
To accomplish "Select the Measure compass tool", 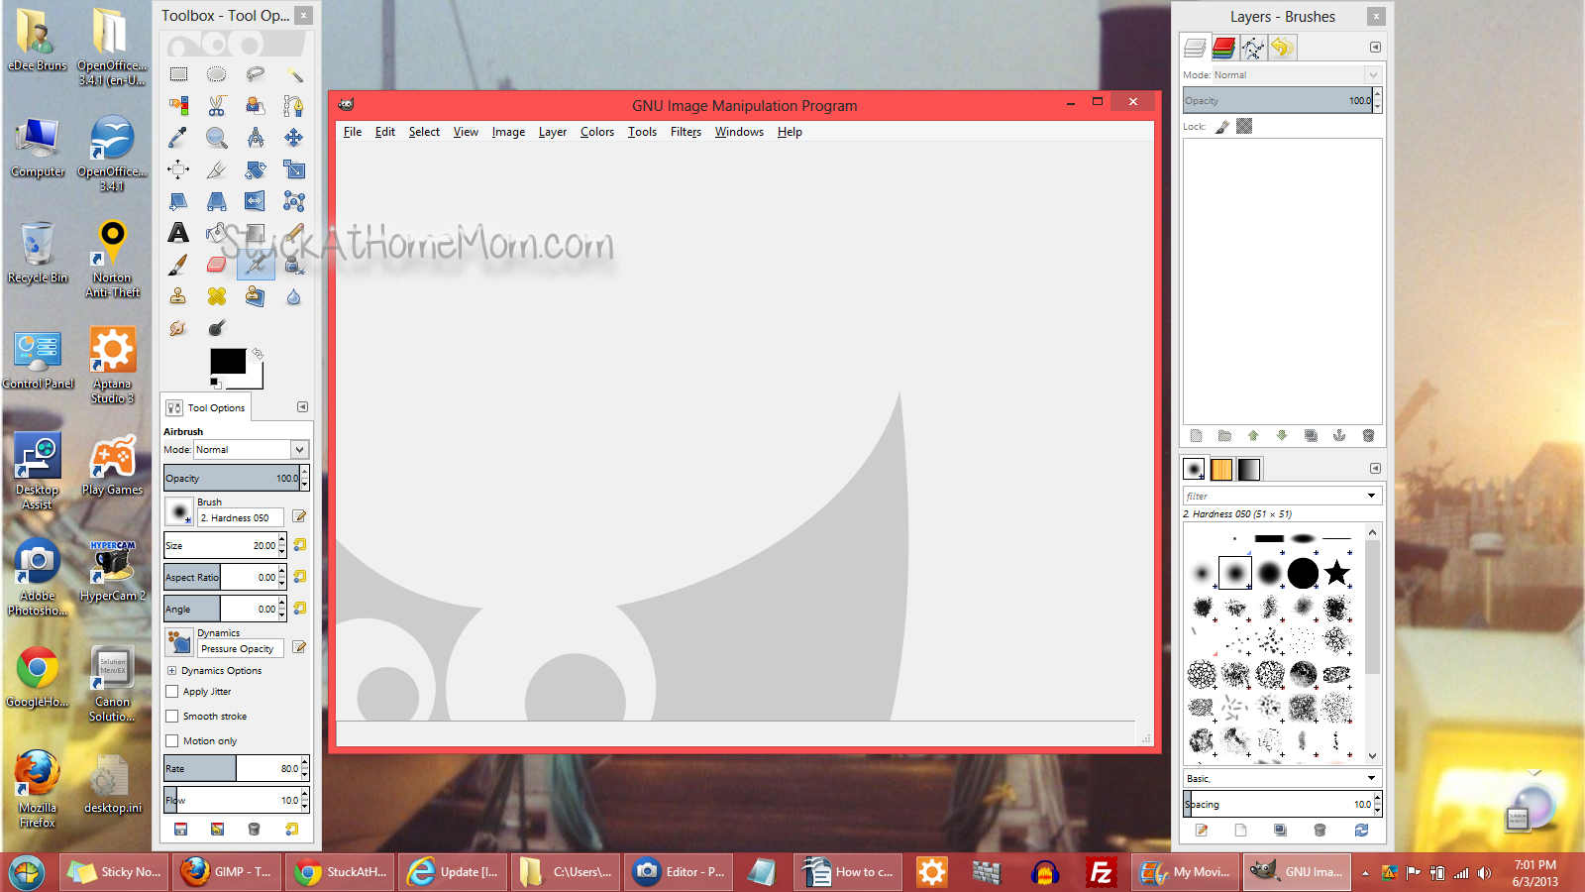I will (x=256, y=138).
